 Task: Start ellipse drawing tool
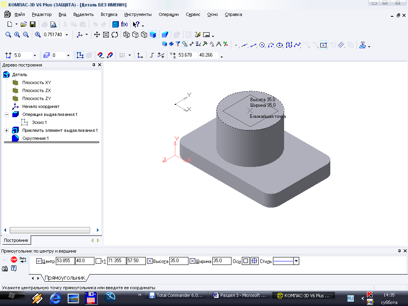pos(280,45)
